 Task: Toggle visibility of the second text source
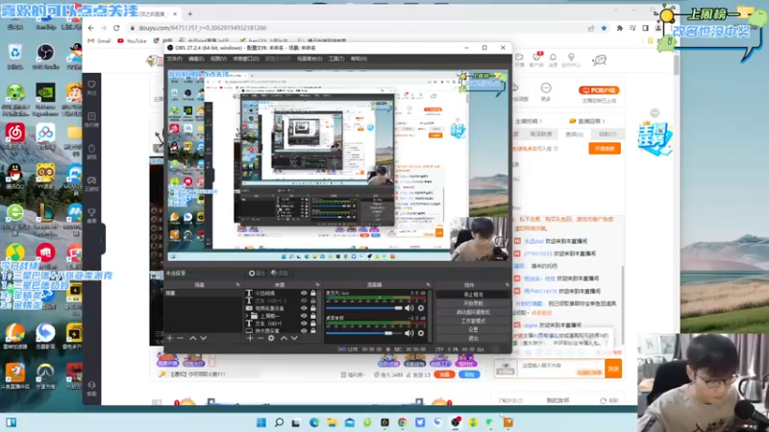click(x=304, y=300)
